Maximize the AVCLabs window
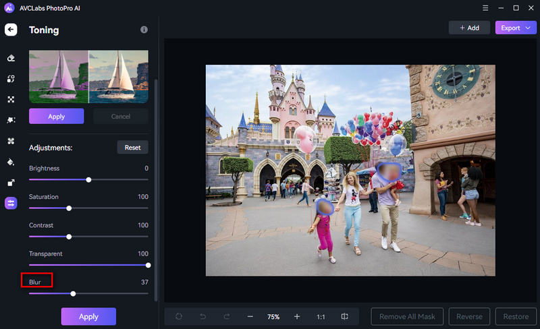The width and height of the screenshot is (540, 329). pyautogui.click(x=516, y=7)
